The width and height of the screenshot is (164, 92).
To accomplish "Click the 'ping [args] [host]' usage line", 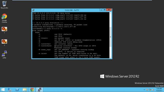I will [x=41, y=30].
